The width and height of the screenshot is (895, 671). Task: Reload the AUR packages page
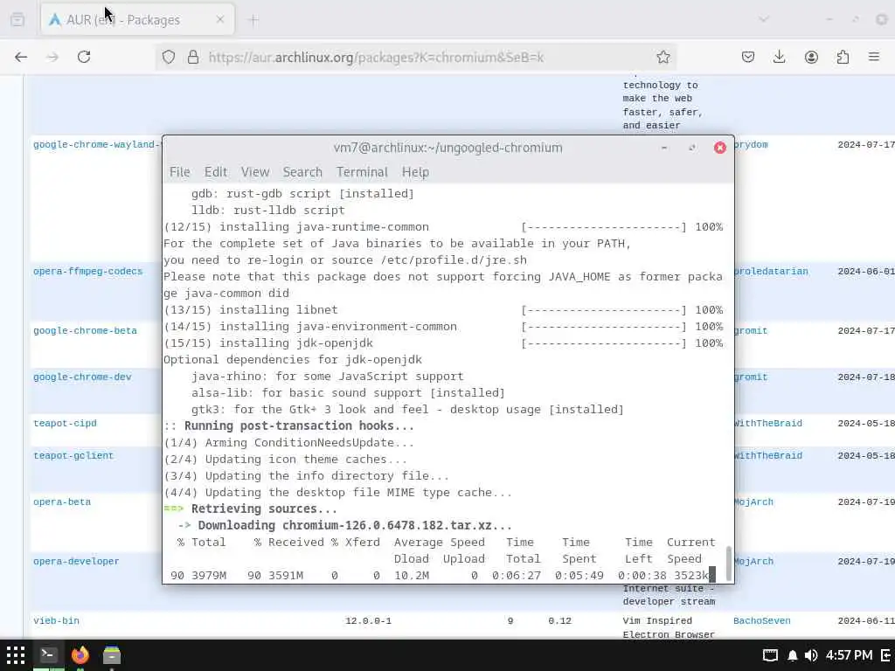click(x=84, y=57)
